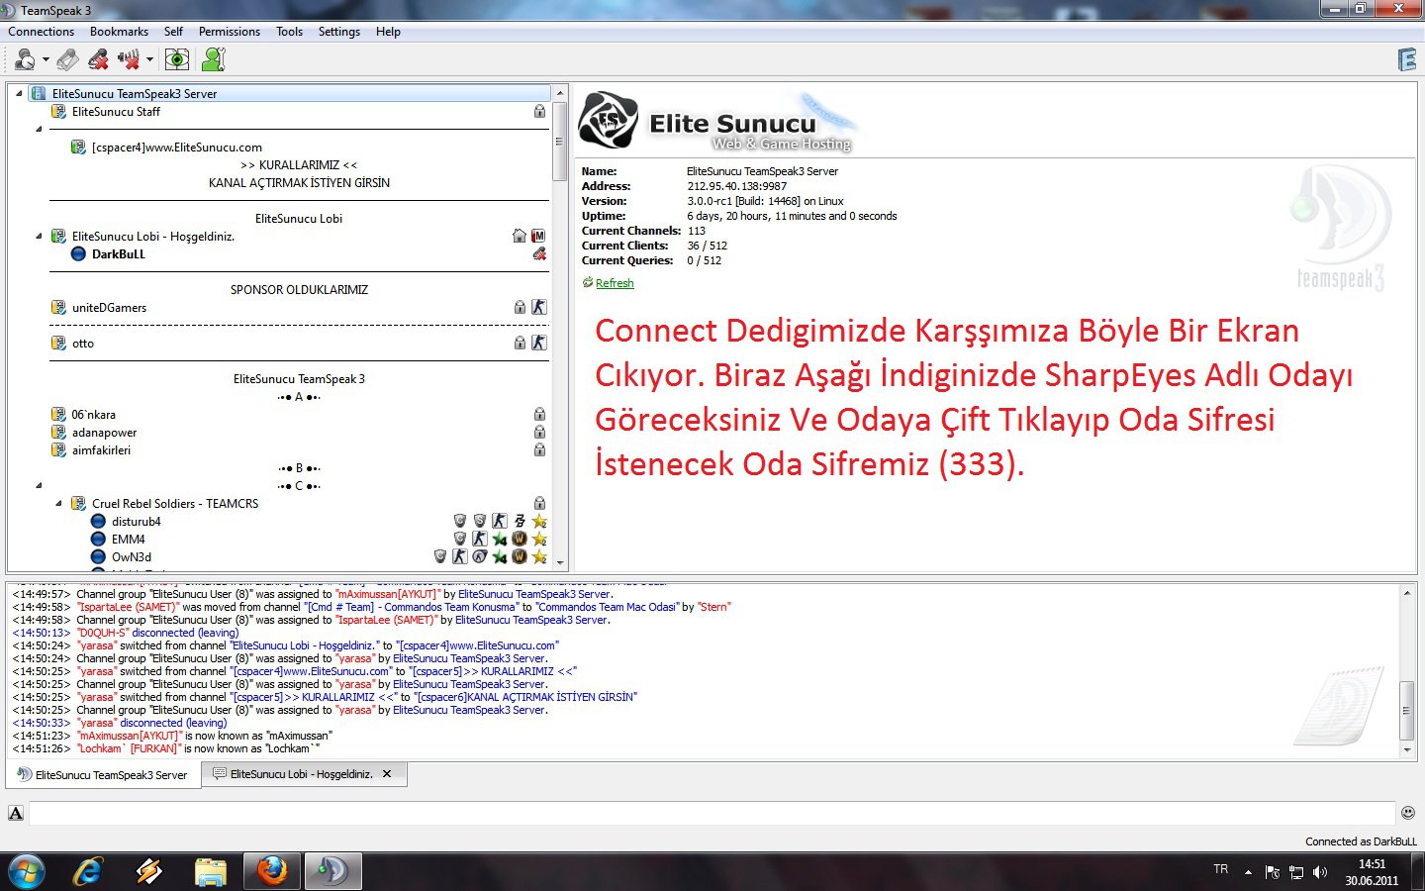The image size is (1425, 891).
Task: Open the Away status dropdown arrow
Action: pyautogui.click(x=46, y=60)
